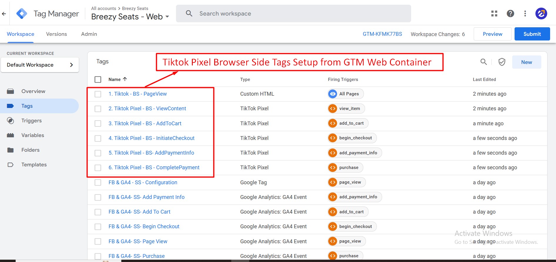Open FB & GA4- SS- Begin Checkout tag
This screenshot has width=556, height=262.
coord(144,226)
